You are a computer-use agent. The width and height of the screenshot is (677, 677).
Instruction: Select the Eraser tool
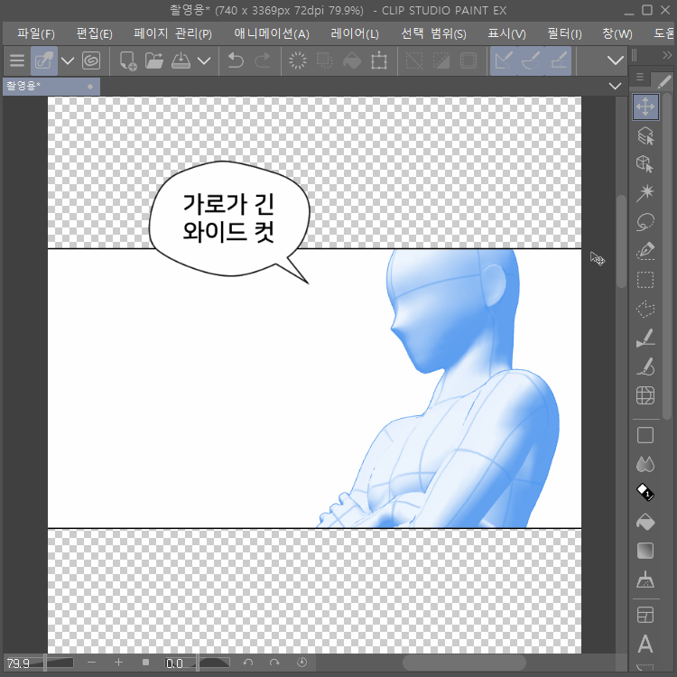point(645,493)
